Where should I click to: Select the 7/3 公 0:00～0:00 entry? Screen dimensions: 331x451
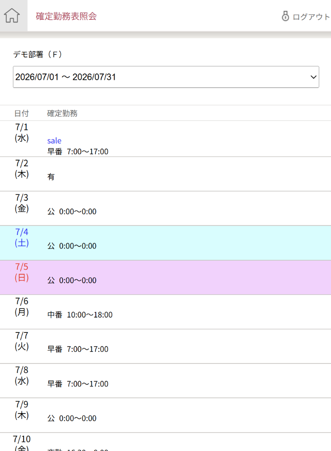[72, 212]
